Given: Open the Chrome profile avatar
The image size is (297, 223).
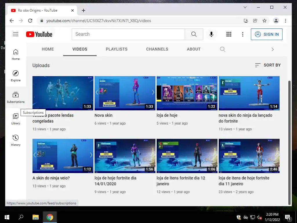Looking at the screenshot, I should pyautogui.click(x=276, y=21).
